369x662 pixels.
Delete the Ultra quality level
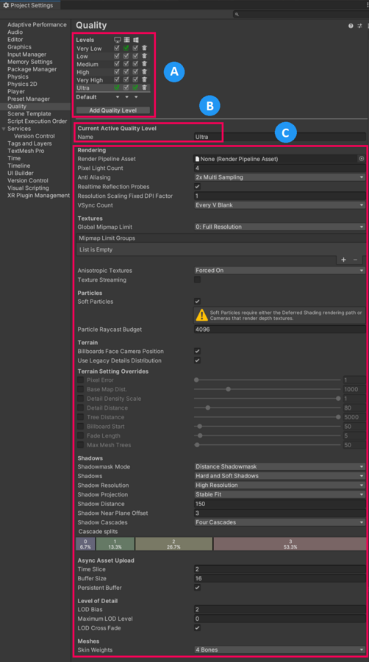click(x=144, y=88)
